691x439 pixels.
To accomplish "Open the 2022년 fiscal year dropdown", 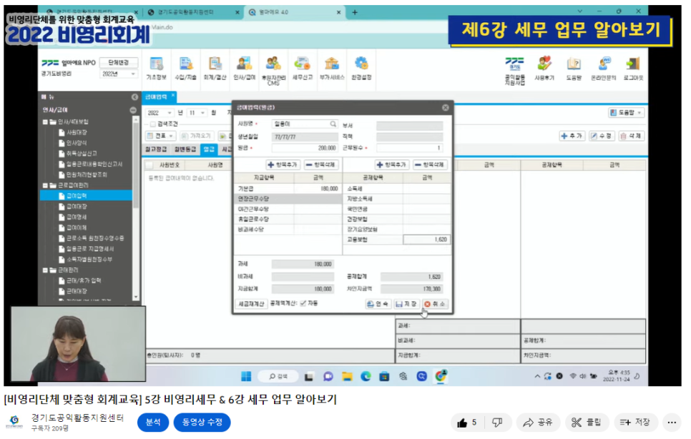I will click(118, 74).
